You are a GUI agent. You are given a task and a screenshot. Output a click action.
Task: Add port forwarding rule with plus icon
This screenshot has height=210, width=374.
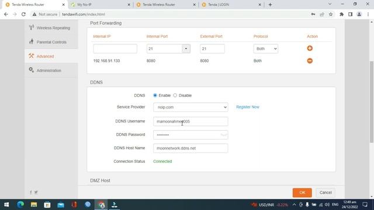point(310,48)
